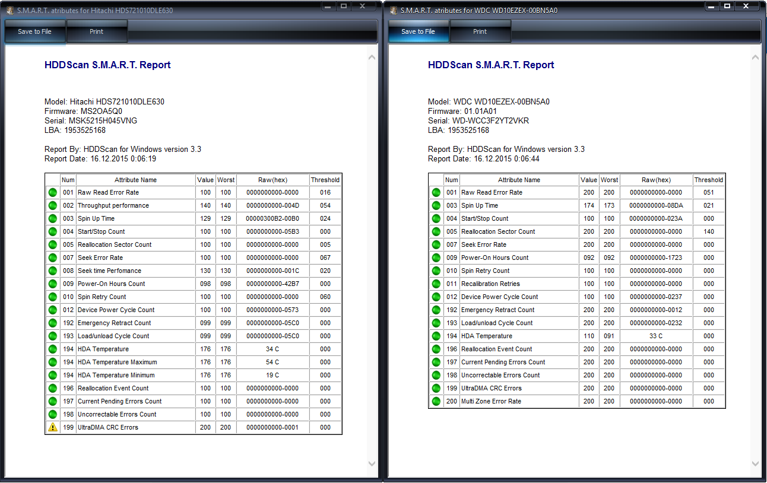Click the yellow warning icon for UltraDMA CRC Errors
Image resolution: width=767 pixels, height=483 pixels.
pos(53,427)
